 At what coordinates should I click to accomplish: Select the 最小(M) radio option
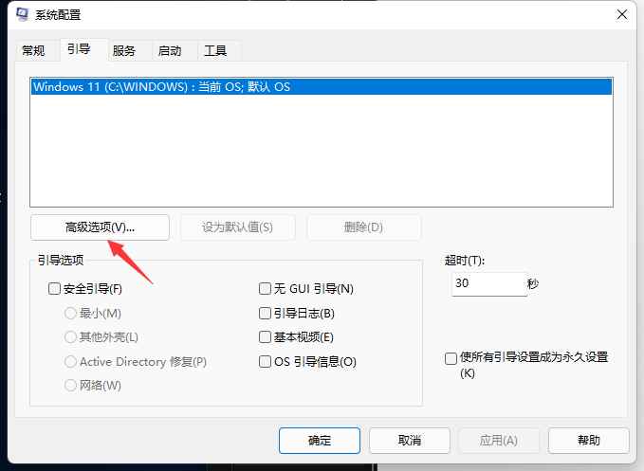coord(70,314)
